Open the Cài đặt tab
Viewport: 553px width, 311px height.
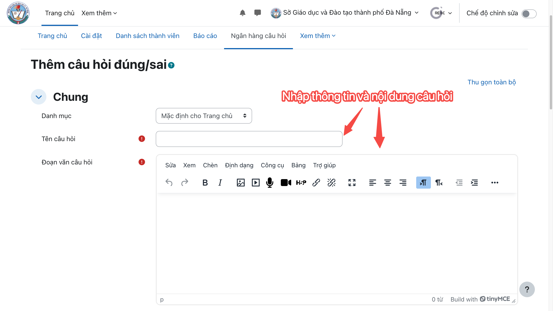click(91, 36)
